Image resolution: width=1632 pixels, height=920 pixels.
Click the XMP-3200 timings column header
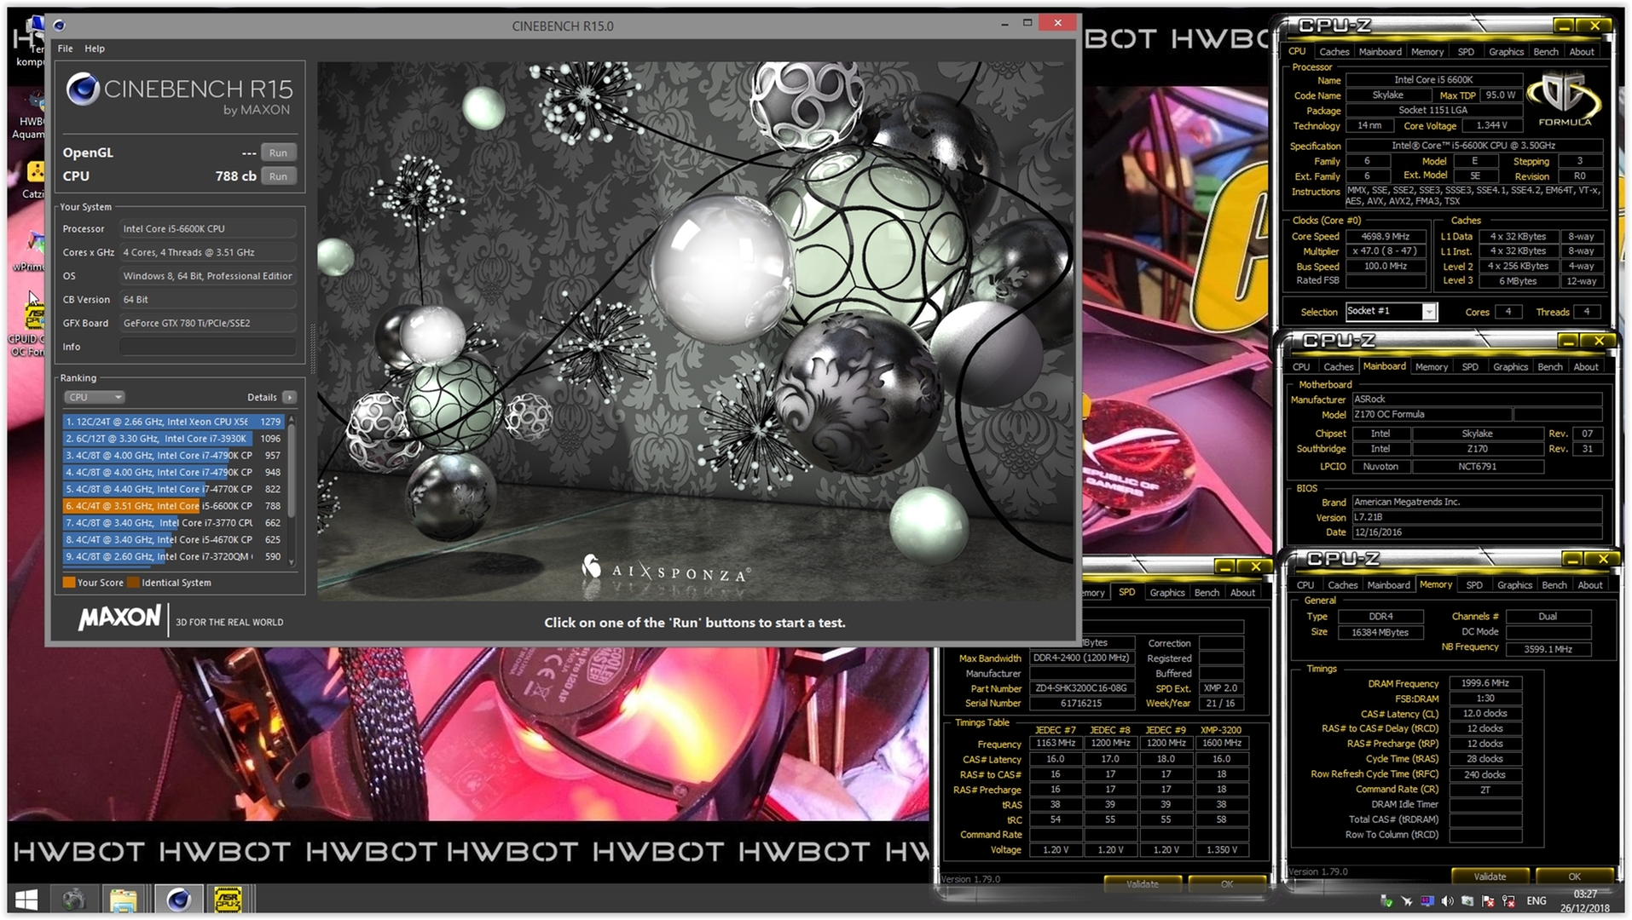pyautogui.click(x=1220, y=730)
